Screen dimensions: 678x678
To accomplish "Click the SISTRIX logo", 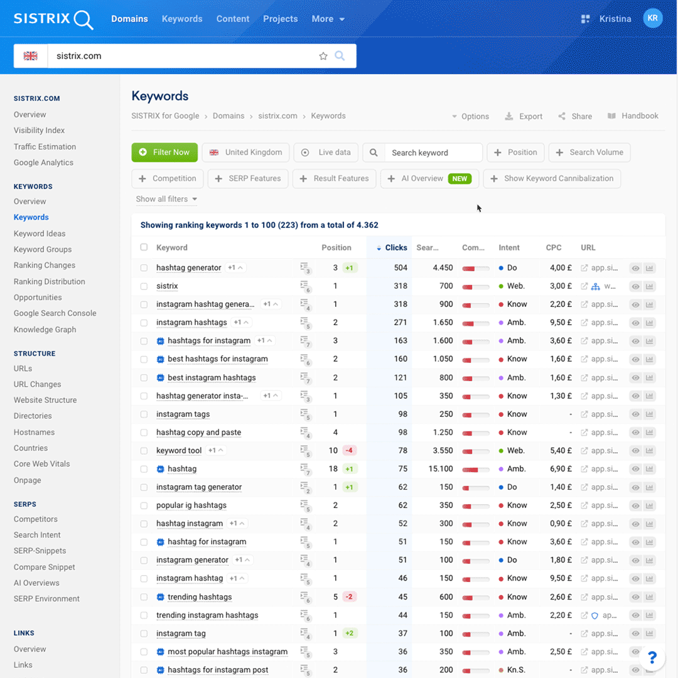I will click(x=53, y=19).
